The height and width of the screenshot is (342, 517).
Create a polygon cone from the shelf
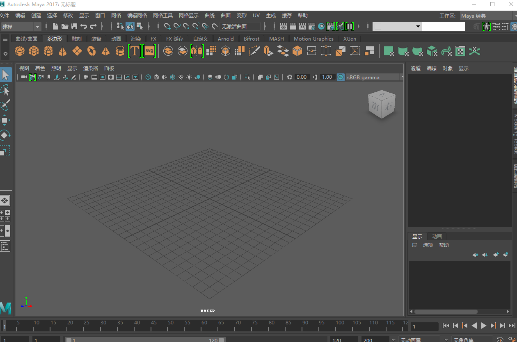click(x=62, y=51)
